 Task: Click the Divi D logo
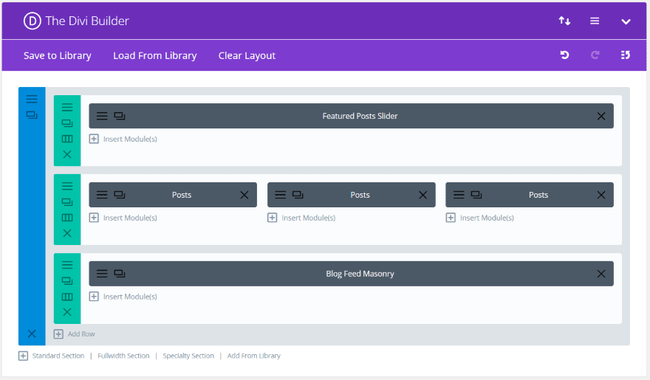(x=32, y=21)
